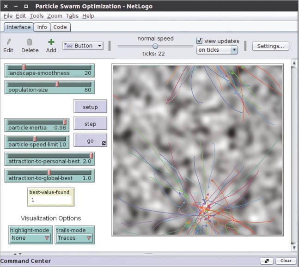Open the Button widget type dropdown
This screenshot has width=299, height=267.
[x=84, y=46]
